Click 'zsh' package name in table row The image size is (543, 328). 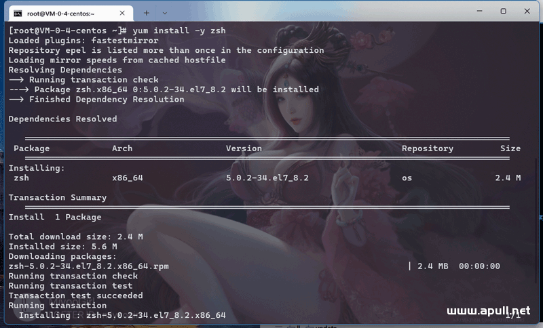point(22,178)
